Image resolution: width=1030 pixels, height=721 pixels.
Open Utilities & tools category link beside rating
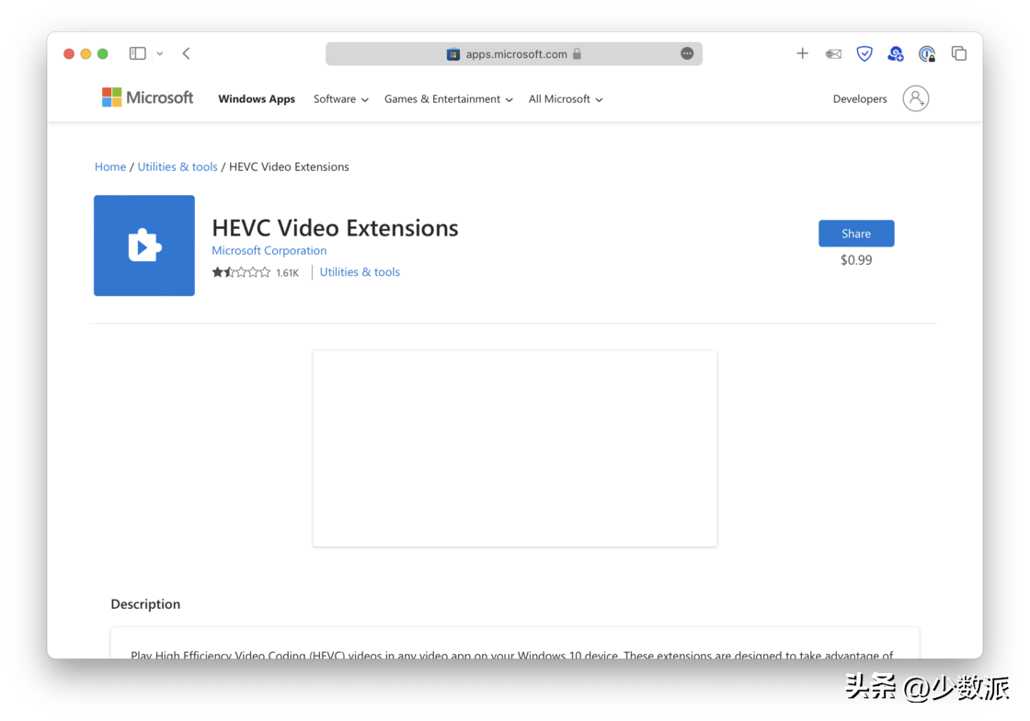360,272
